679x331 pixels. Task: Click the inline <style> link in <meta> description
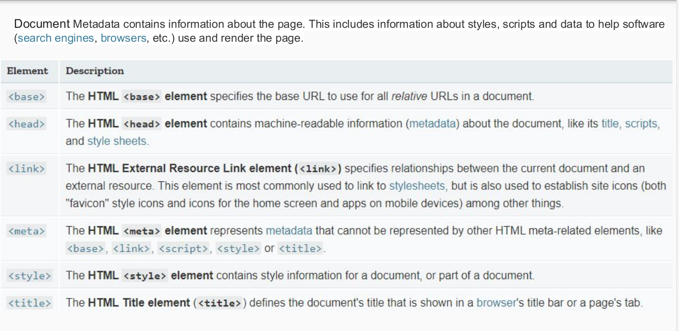[x=238, y=249]
